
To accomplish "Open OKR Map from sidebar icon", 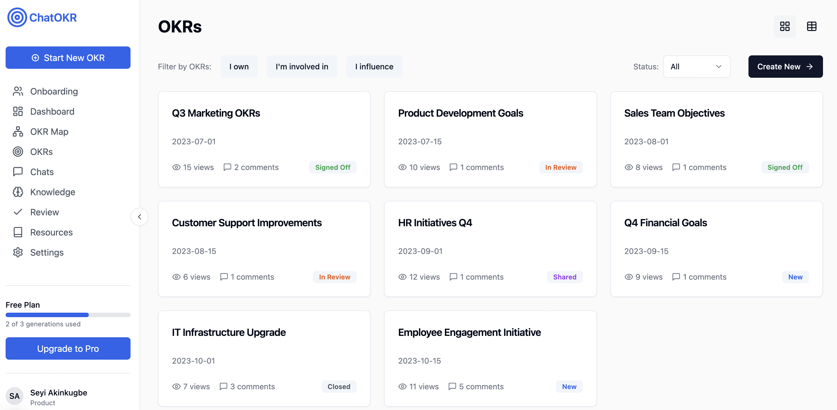I will 18,132.
